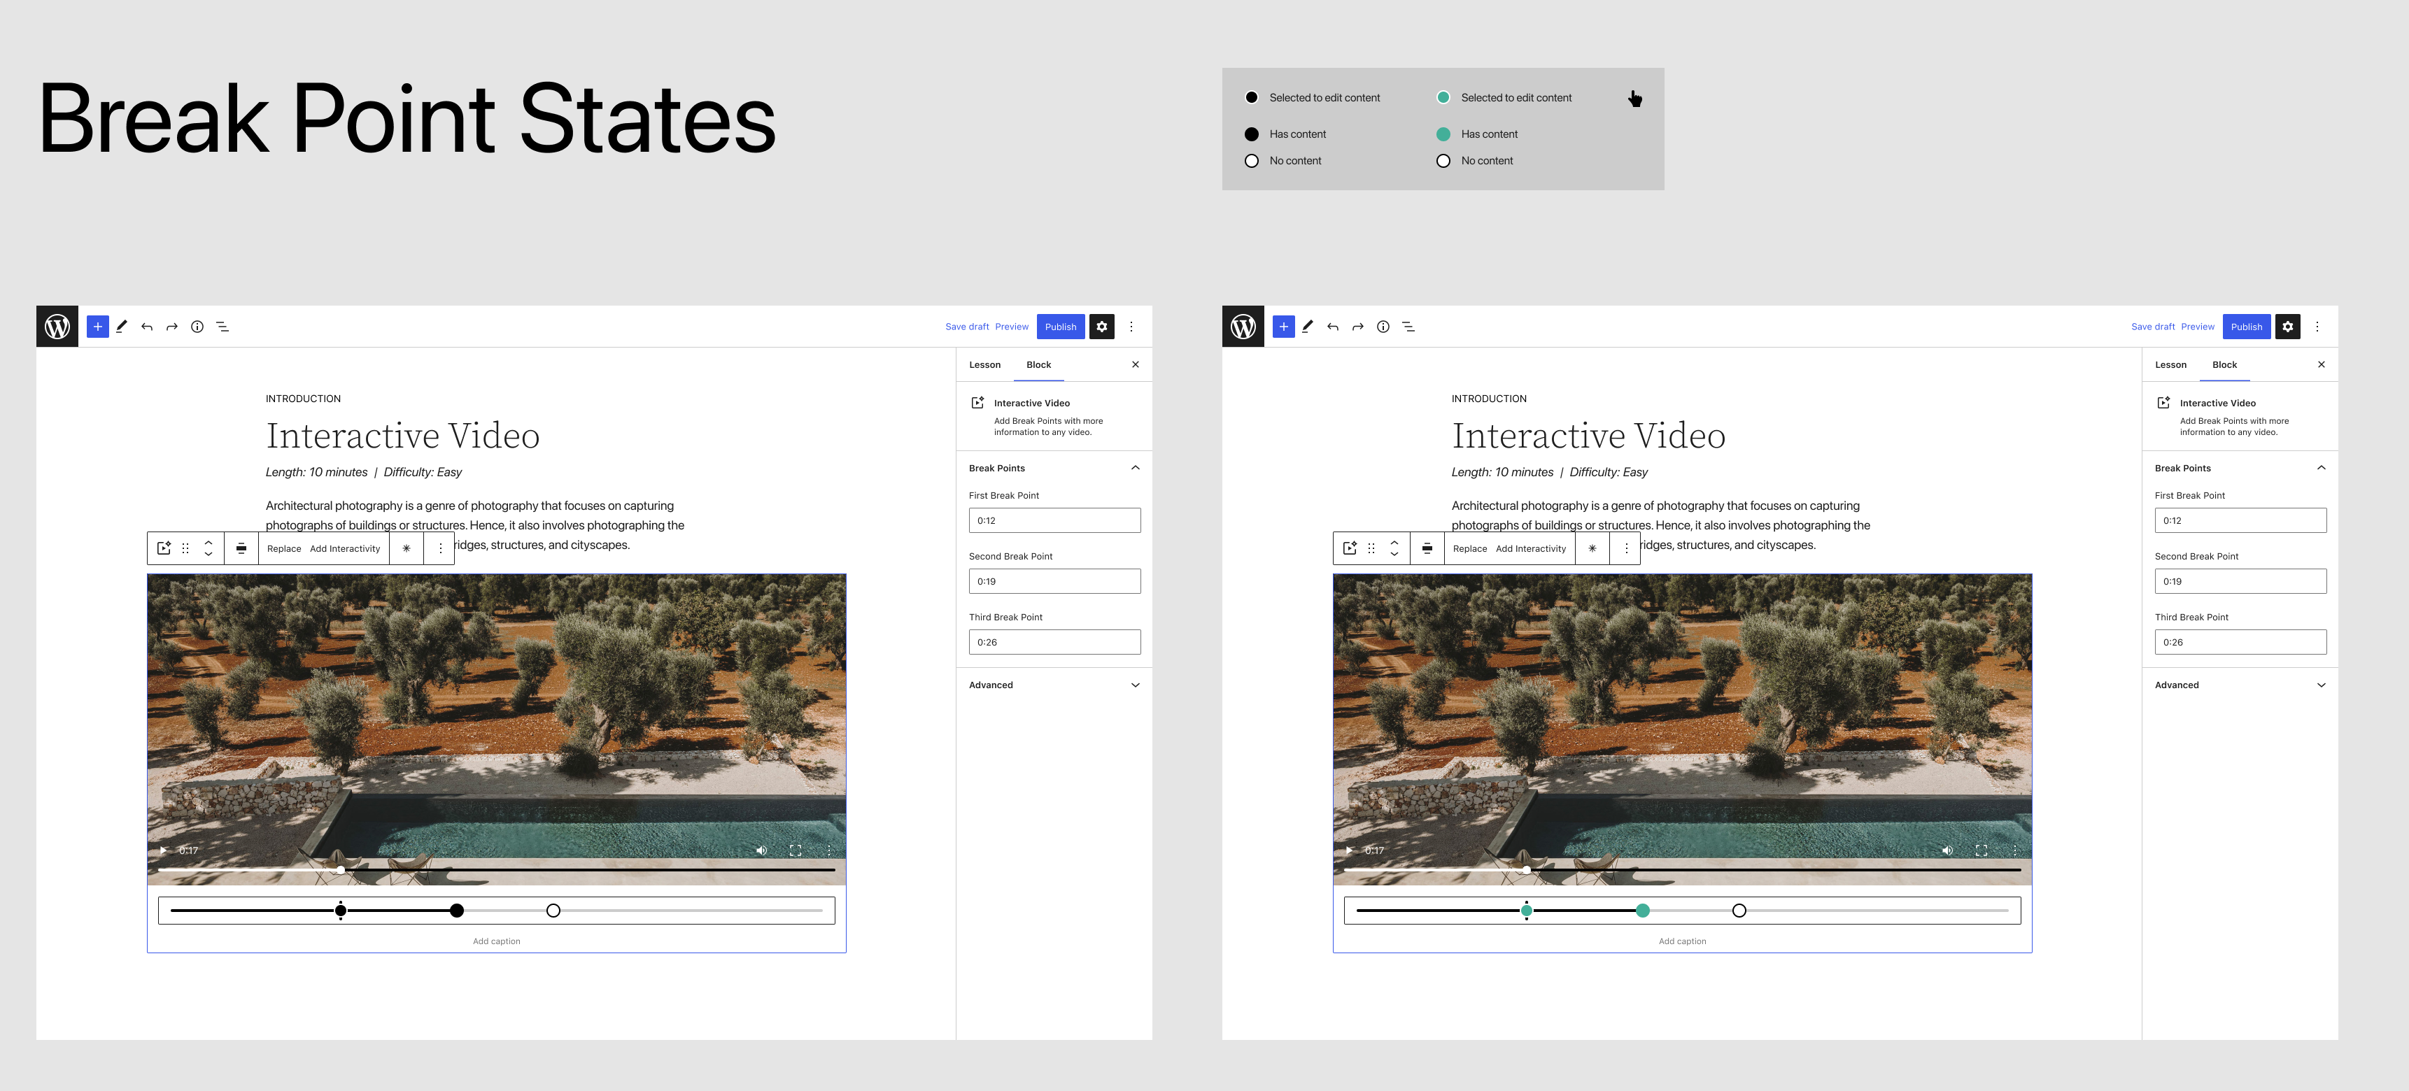
Task: Select the Block tab in right sidebar
Action: pos(2224,364)
